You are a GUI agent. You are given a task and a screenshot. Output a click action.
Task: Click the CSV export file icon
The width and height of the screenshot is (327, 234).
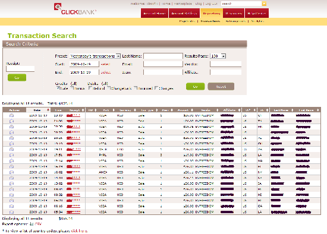tap(32, 224)
